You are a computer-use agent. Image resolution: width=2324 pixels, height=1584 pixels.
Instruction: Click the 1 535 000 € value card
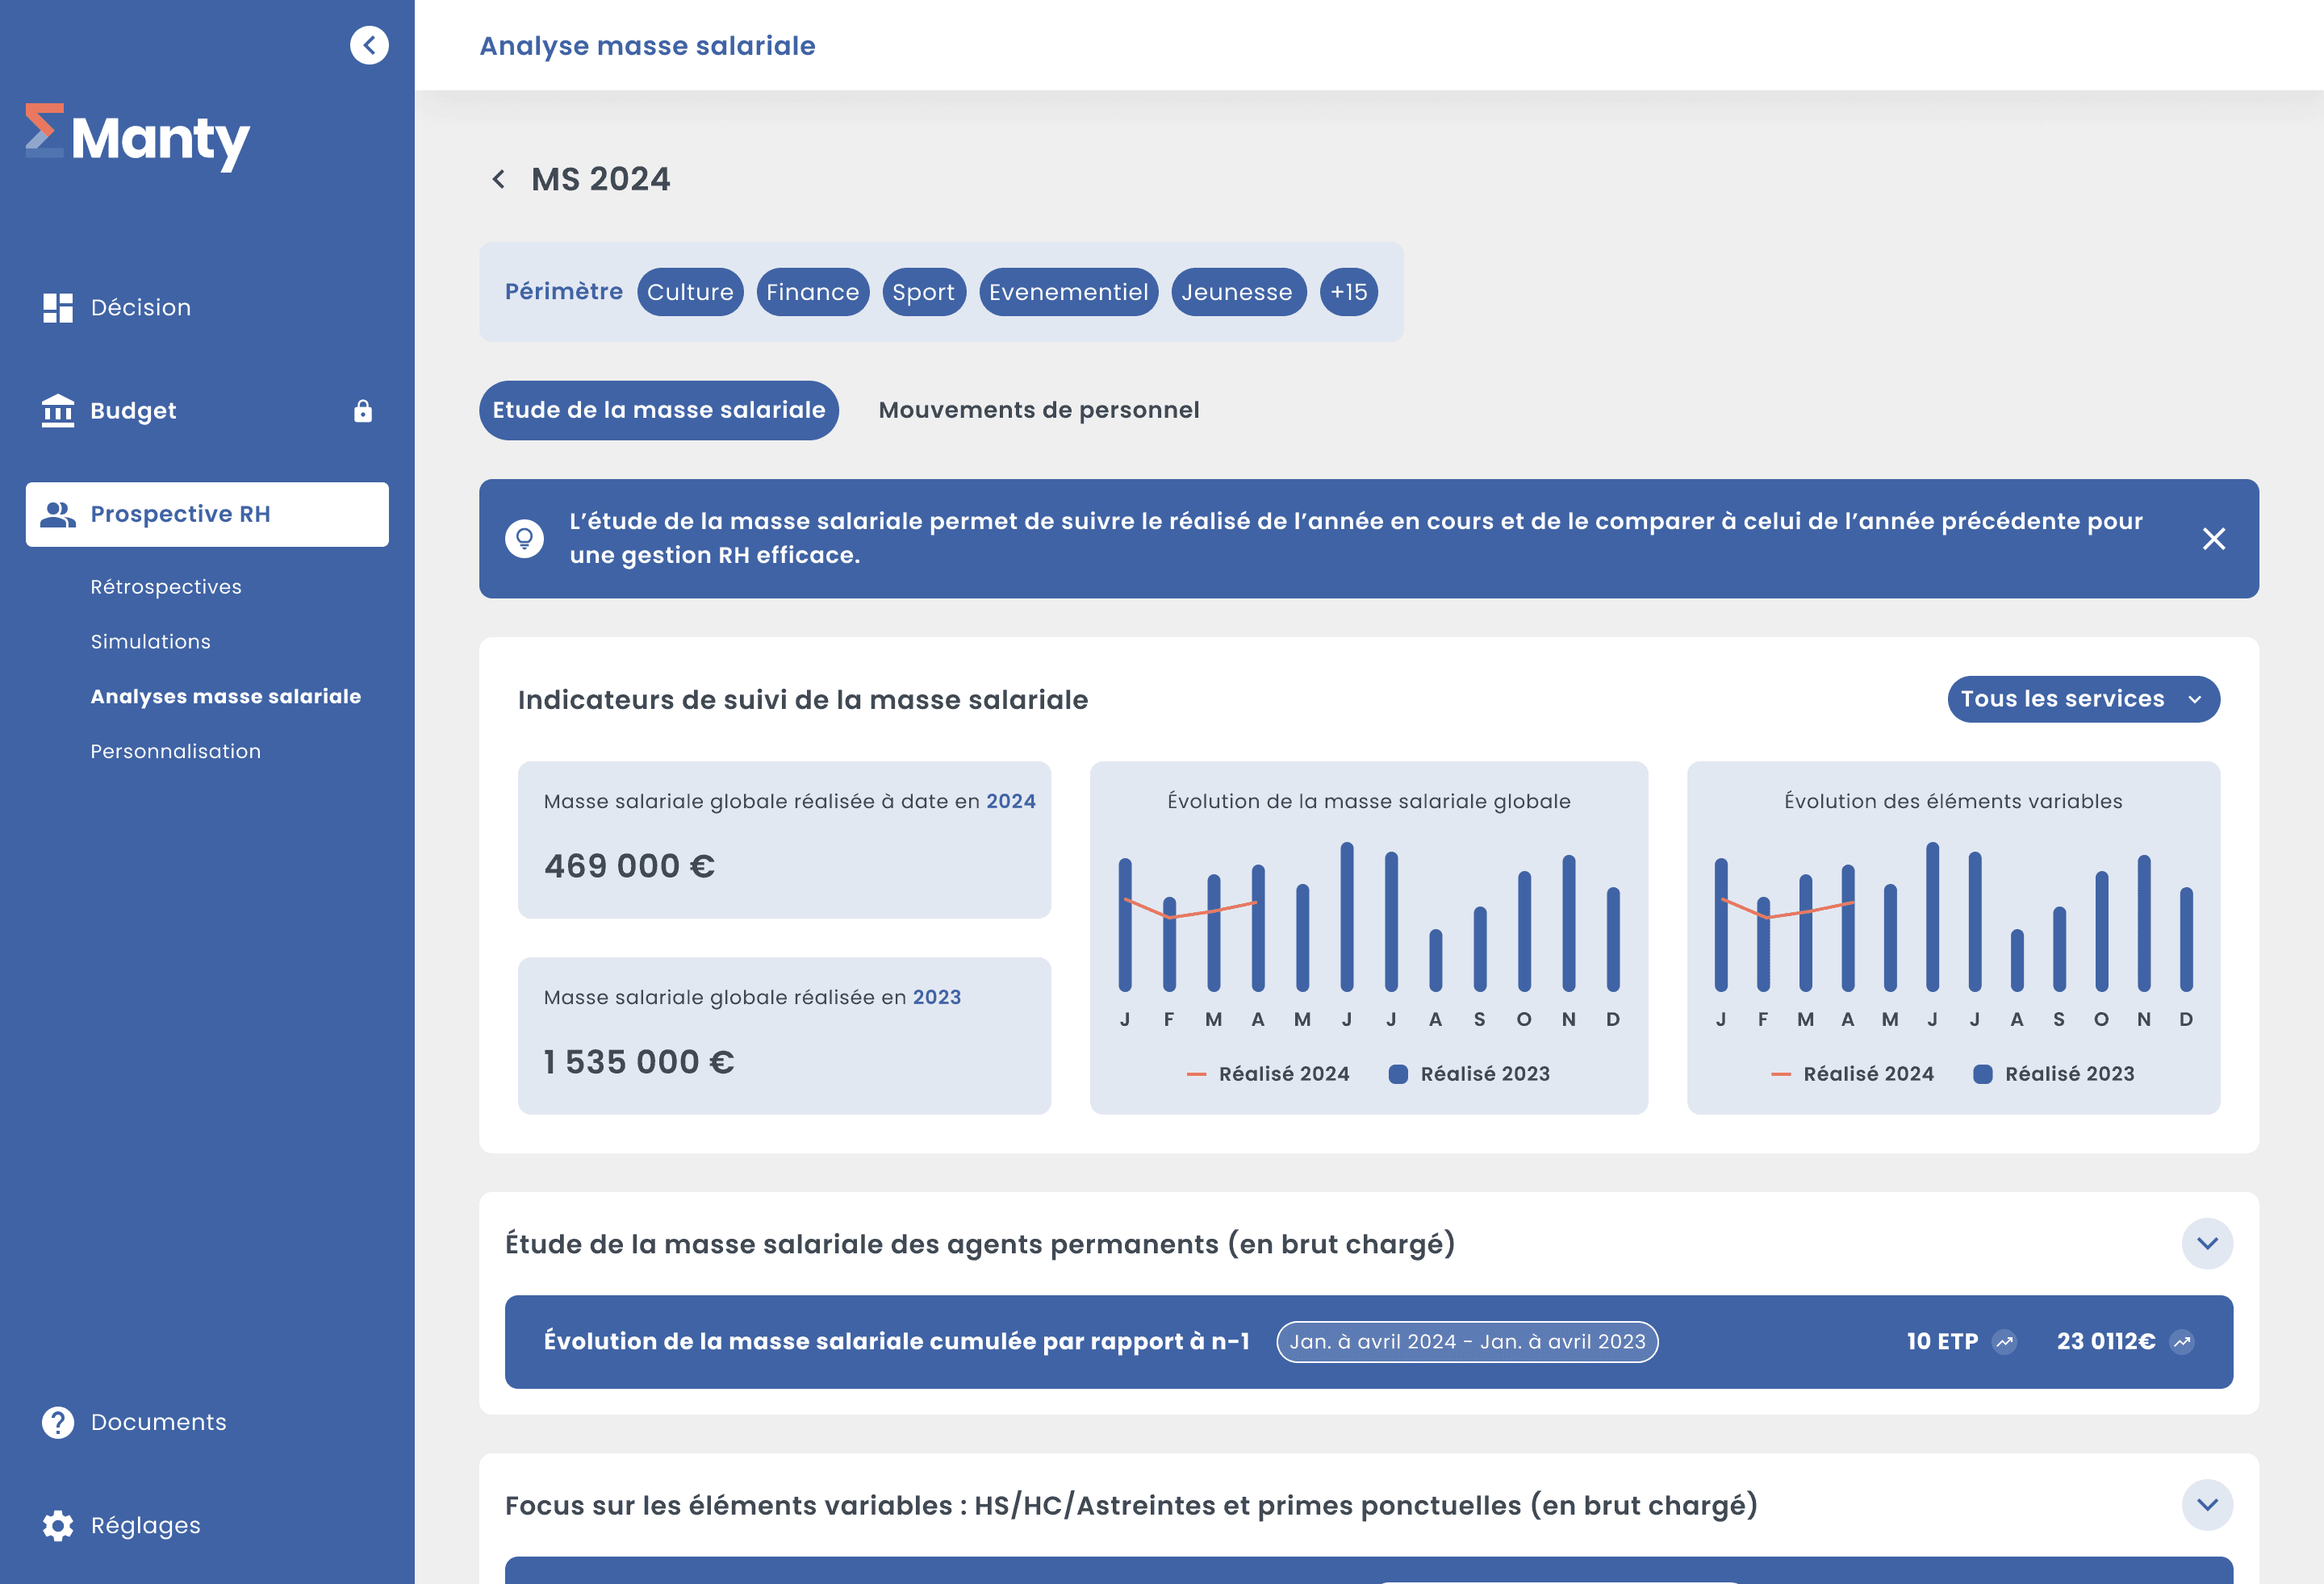tap(784, 1036)
